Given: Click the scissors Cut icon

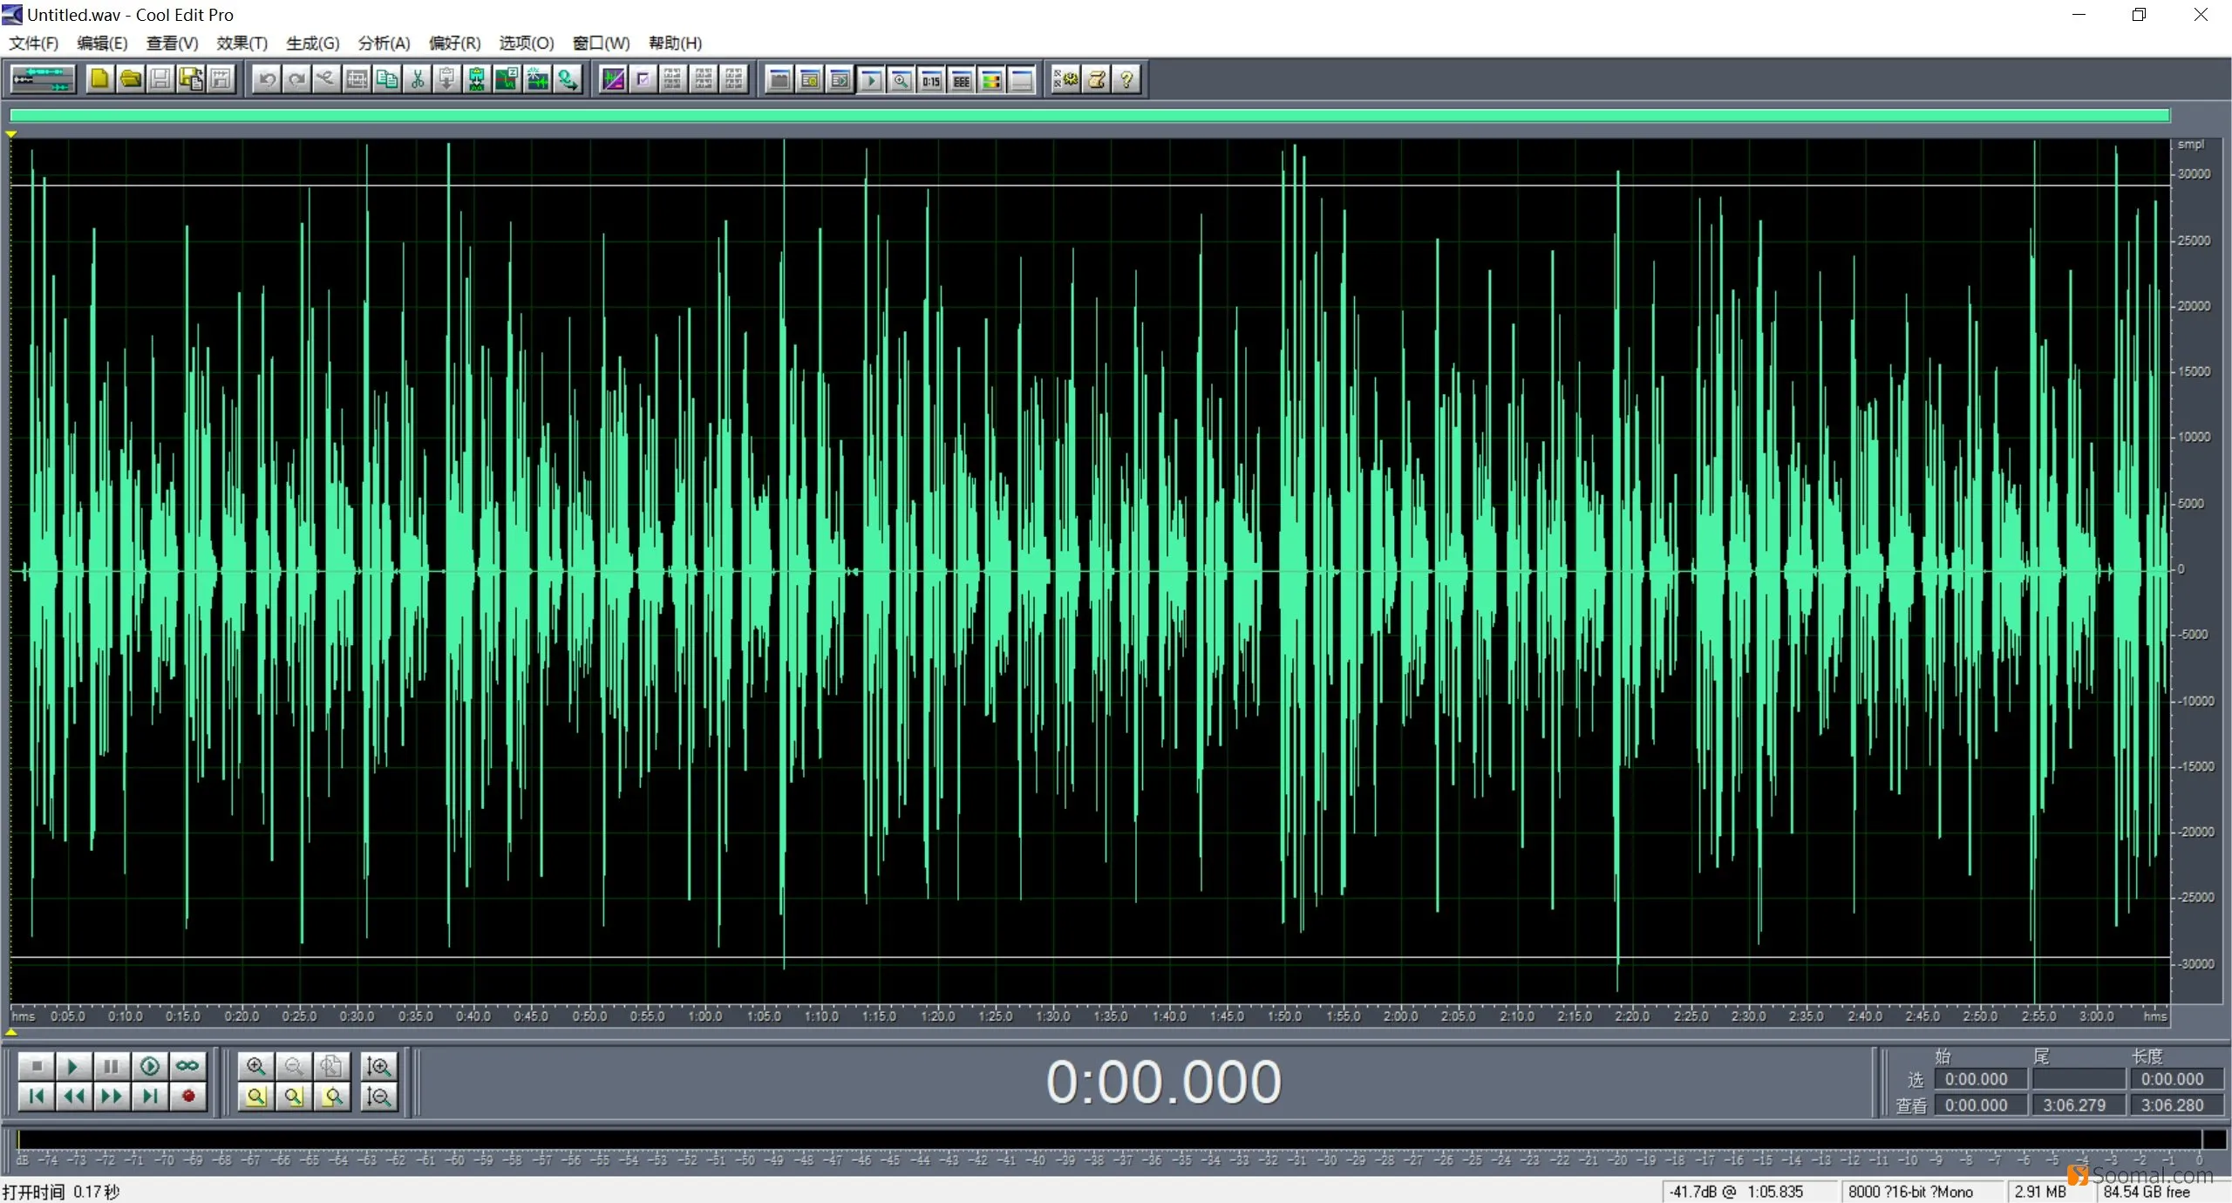Looking at the screenshot, I should [418, 79].
